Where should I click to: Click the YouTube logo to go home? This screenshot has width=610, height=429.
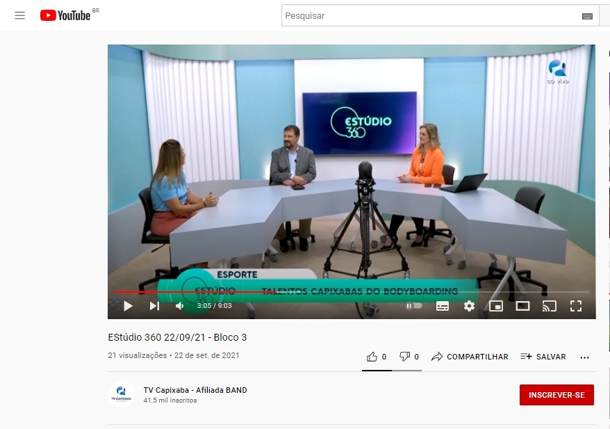coord(66,15)
